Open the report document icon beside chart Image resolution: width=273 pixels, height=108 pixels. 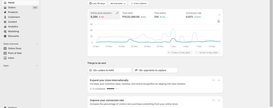pyautogui.click(x=219, y=21)
